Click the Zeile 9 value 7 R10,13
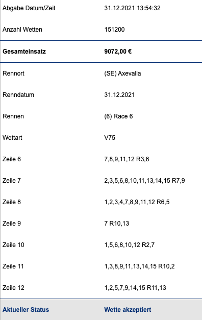Image resolution: width=202 pixels, height=320 pixels. 116,224
